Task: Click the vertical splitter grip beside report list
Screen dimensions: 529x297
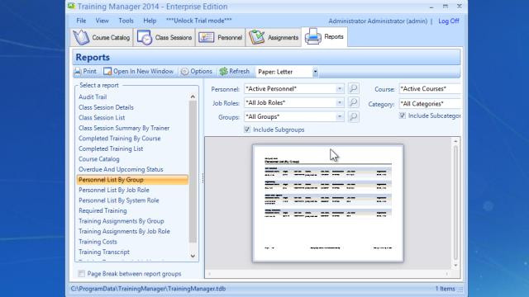Action: [203, 178]
